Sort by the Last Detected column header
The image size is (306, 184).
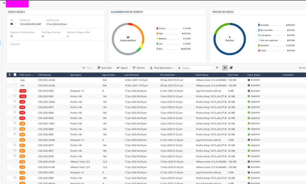[x=131, y=75]
